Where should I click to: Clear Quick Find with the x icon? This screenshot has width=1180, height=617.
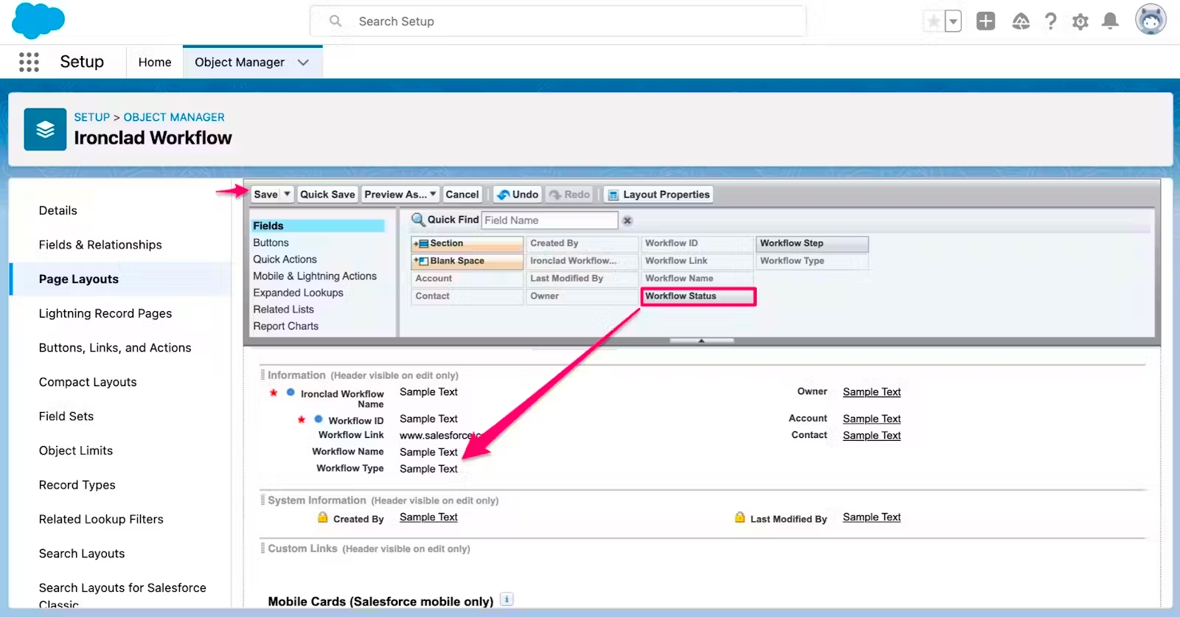[628, 220]
